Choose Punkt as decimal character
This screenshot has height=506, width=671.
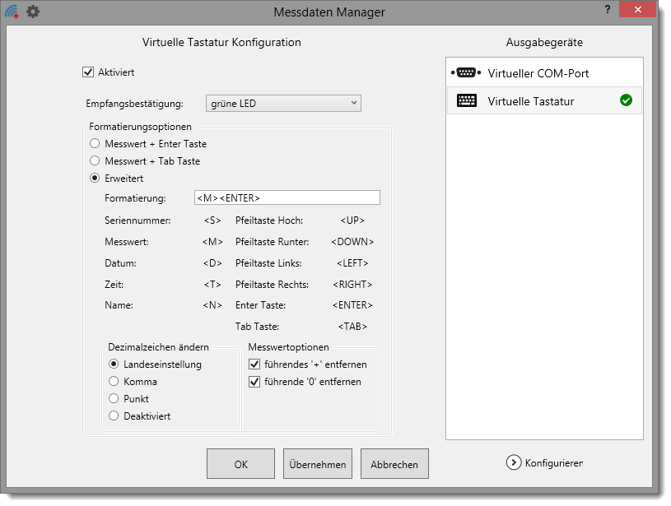coord(114,399)
